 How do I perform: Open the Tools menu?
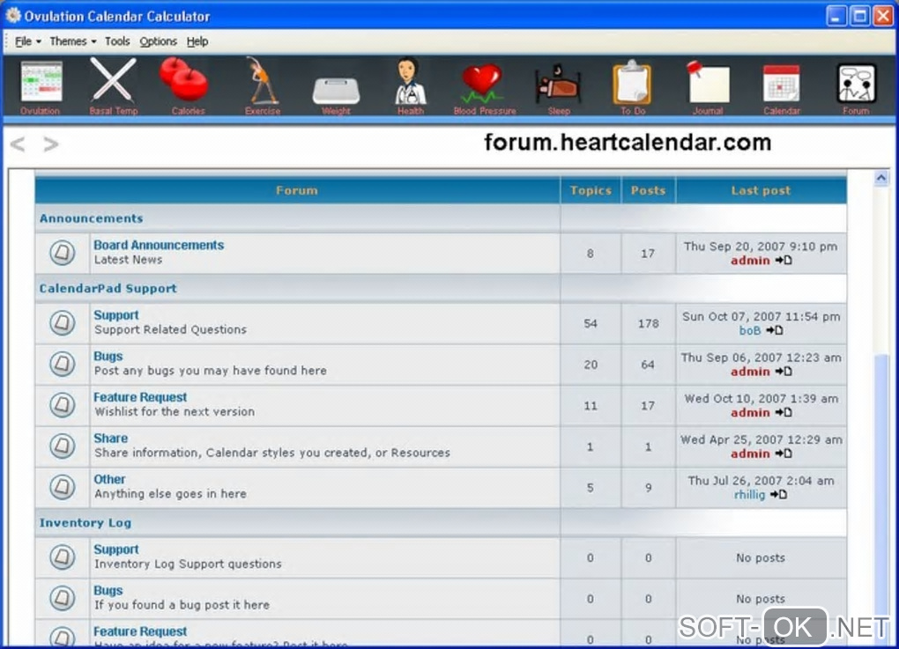point(117,41)
